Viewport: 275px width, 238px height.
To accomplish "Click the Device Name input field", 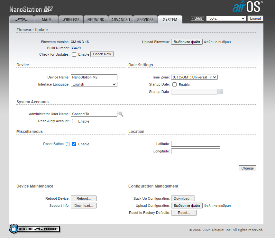I will tap(94, 77).
